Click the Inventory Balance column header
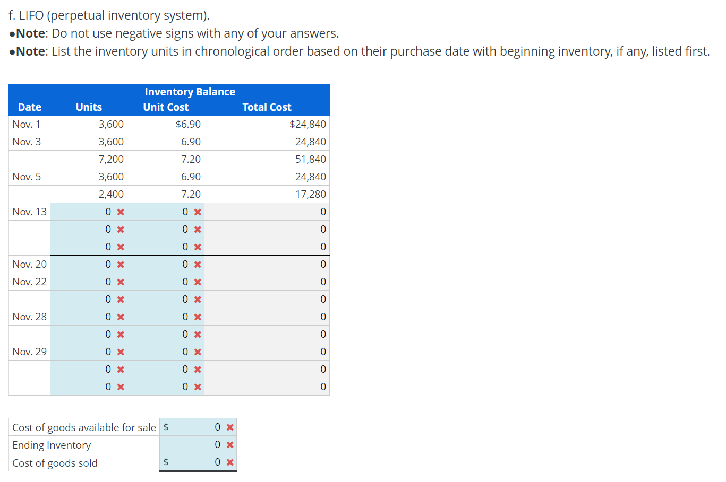 tap(190, 91)
